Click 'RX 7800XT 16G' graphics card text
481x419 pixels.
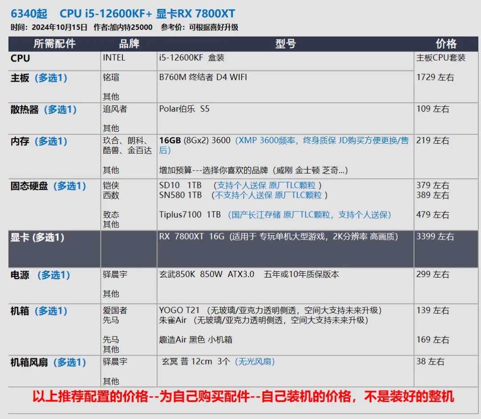click(192, 236)
